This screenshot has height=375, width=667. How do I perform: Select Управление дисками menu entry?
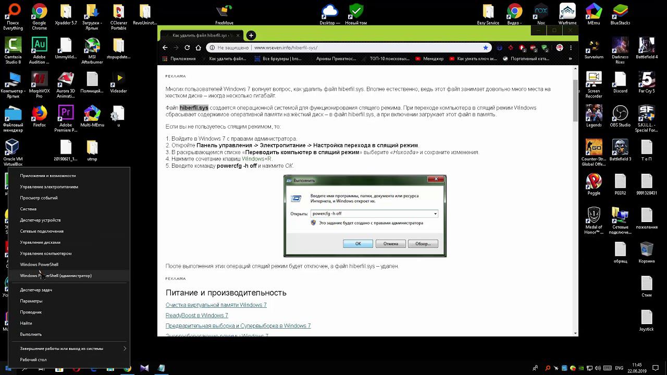click(69, 242)
